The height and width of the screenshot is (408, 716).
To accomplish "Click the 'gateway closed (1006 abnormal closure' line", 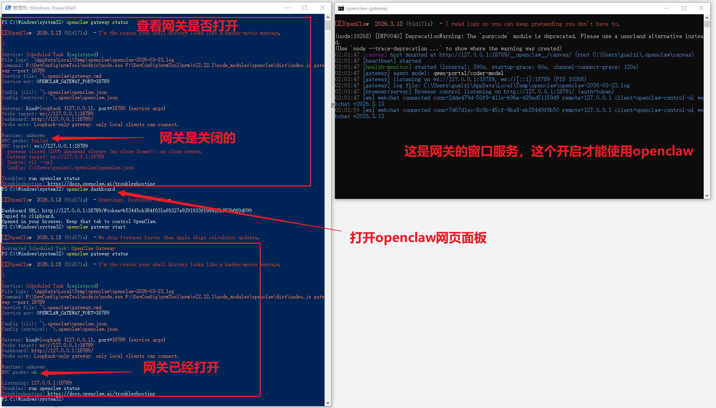I will 104,152.
